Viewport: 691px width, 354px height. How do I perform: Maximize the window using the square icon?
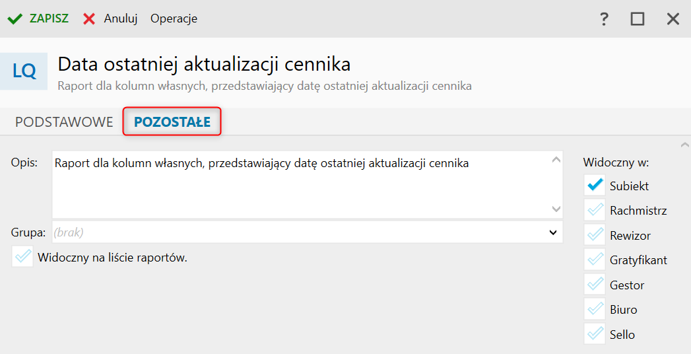637,19
